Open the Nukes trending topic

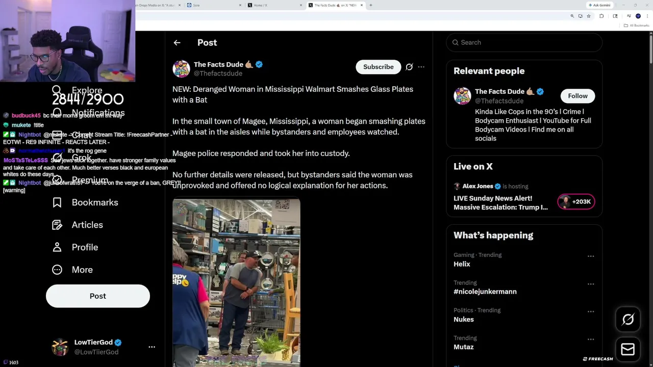[x=464, y=319]
